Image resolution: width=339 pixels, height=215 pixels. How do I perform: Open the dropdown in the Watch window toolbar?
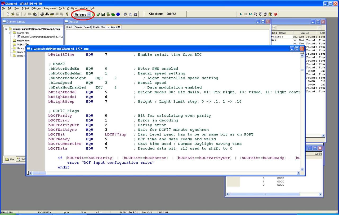[x=319, y=27]
